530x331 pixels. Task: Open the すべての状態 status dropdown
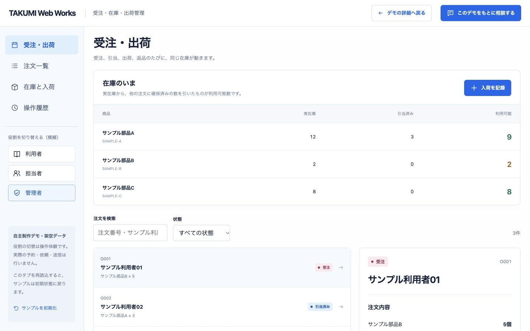(x=201, y=233)
